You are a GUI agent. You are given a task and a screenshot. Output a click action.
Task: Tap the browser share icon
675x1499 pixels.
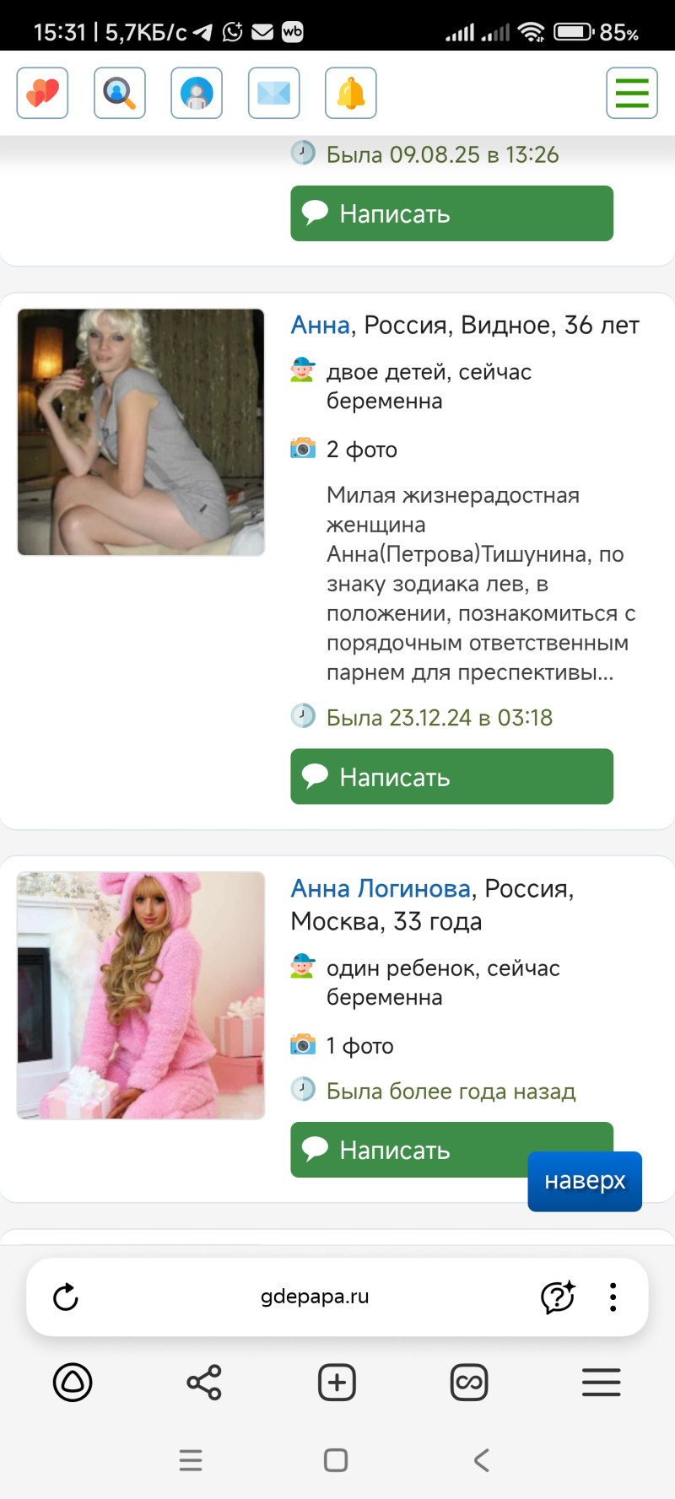204,1383
